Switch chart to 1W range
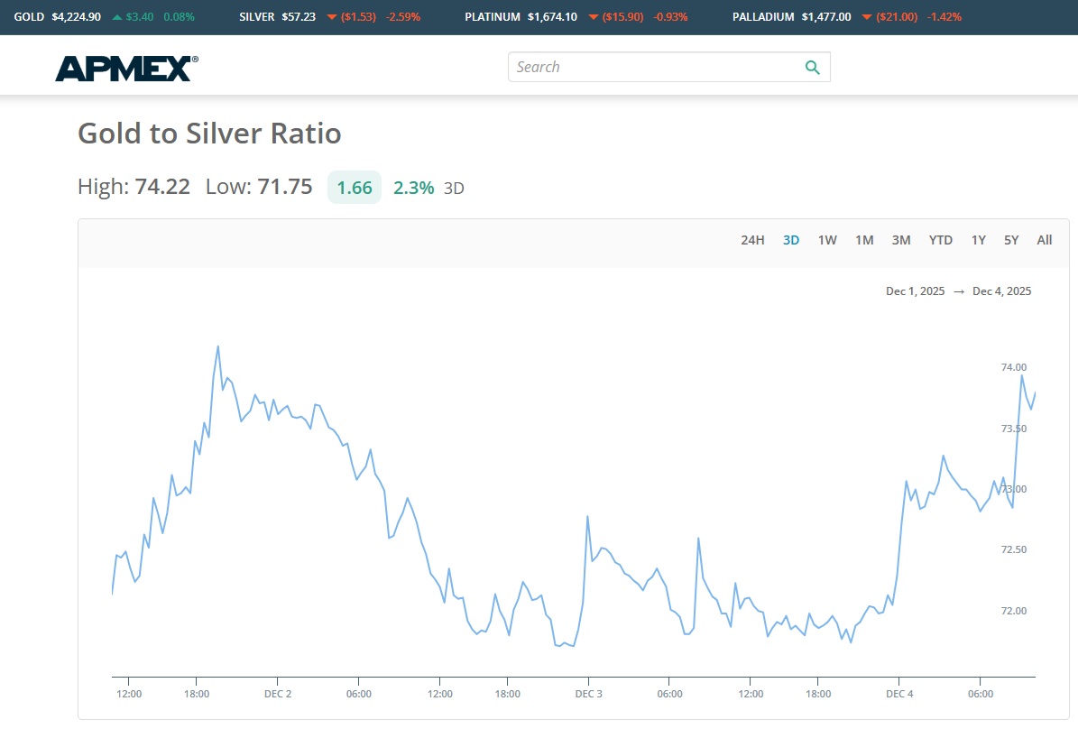 point(827,240)
